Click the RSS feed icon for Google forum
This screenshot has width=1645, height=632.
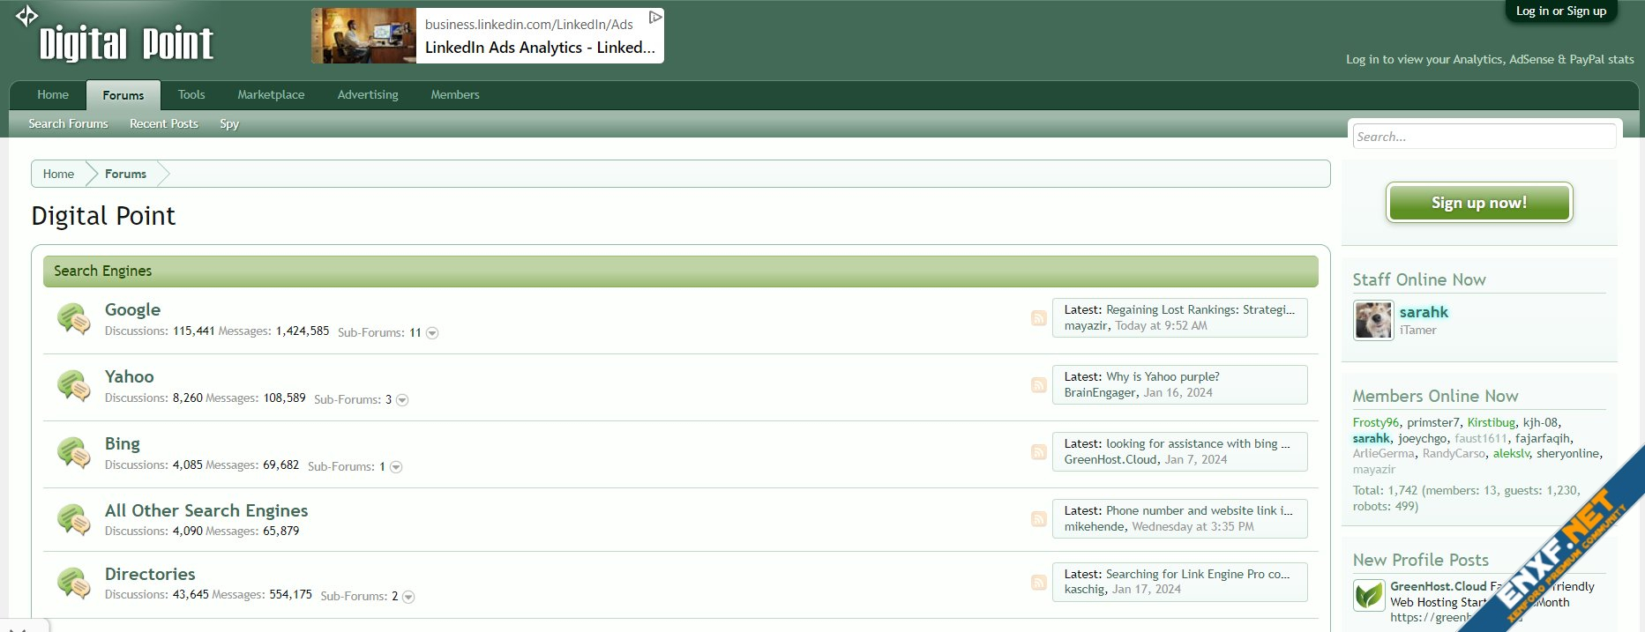(x=1038, y=318)
